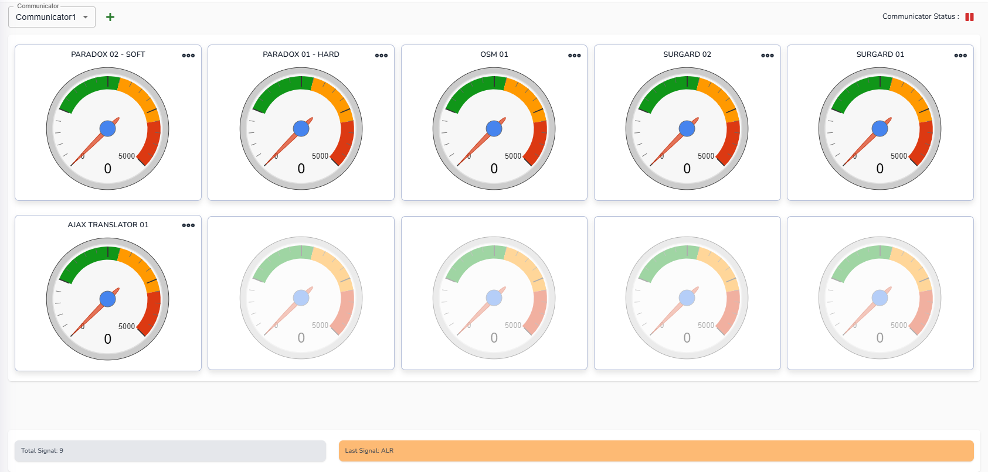Click the SURGARD 01 card title
Viewport: 988px width, 472px height.
tap(880, 54)
